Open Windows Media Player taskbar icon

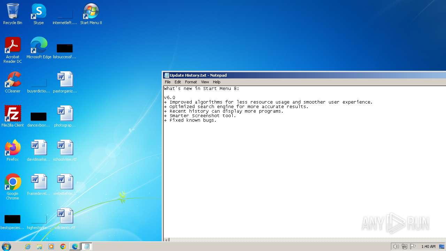51,246
